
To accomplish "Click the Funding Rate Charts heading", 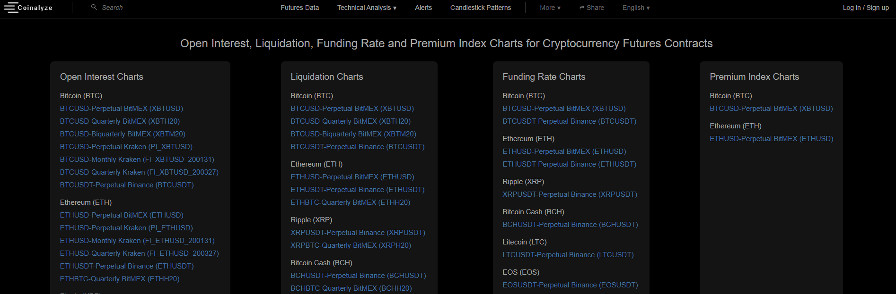I will (x=544, y=77).
